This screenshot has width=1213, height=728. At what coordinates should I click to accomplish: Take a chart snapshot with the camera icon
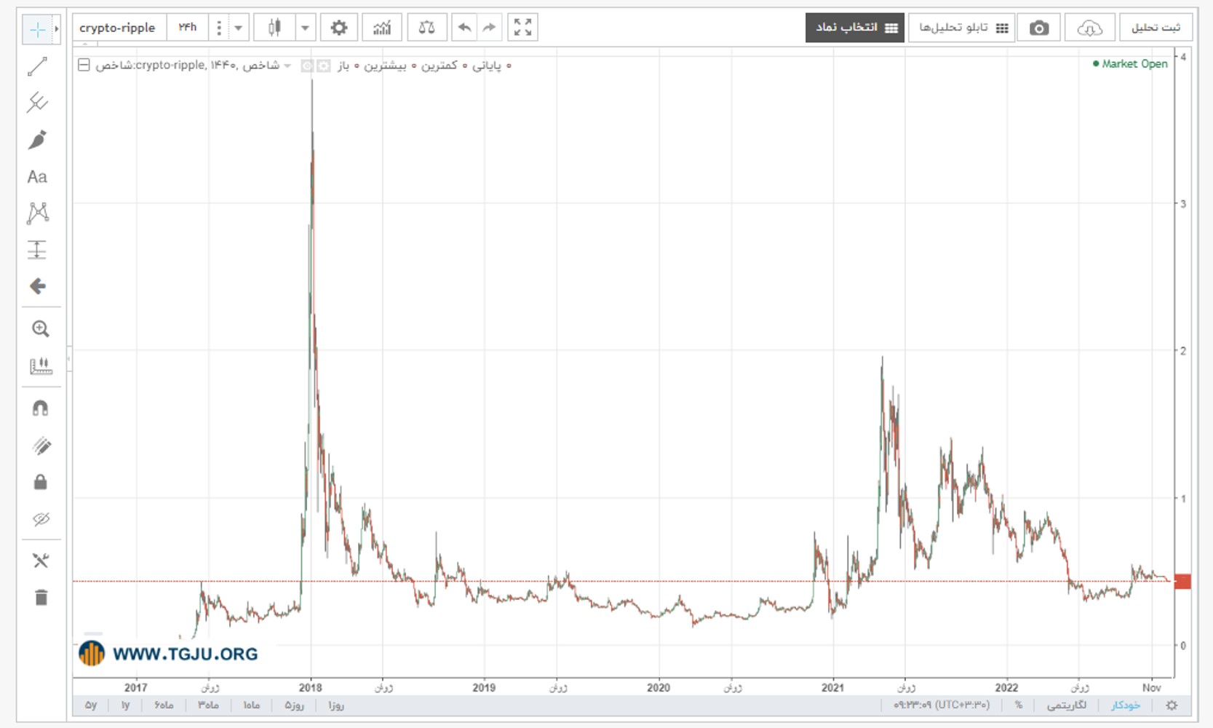(1039, 28)
